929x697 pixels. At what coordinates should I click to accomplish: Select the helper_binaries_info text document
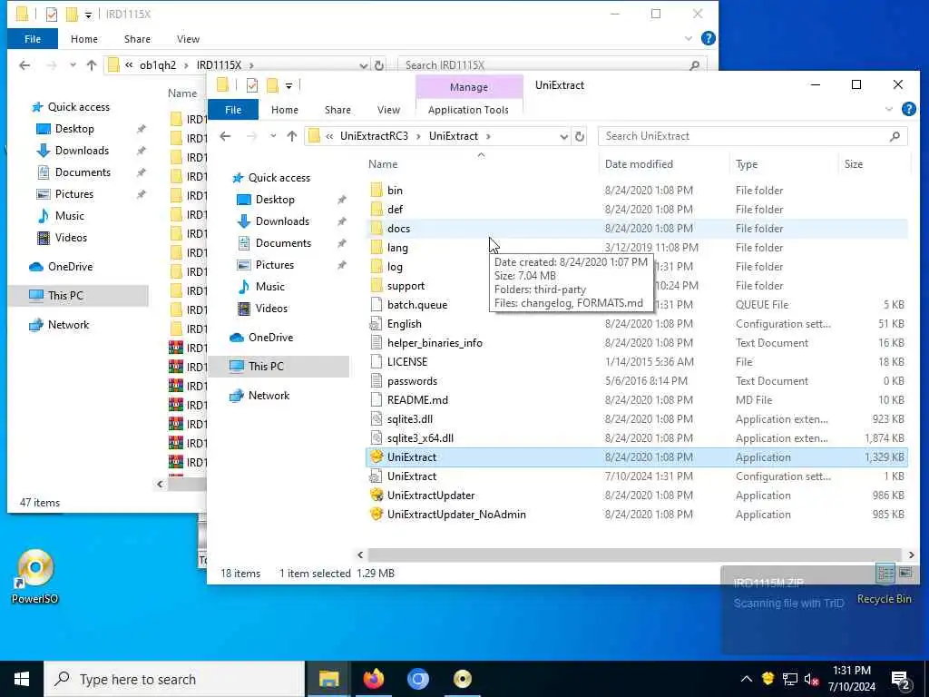point(435,342)
